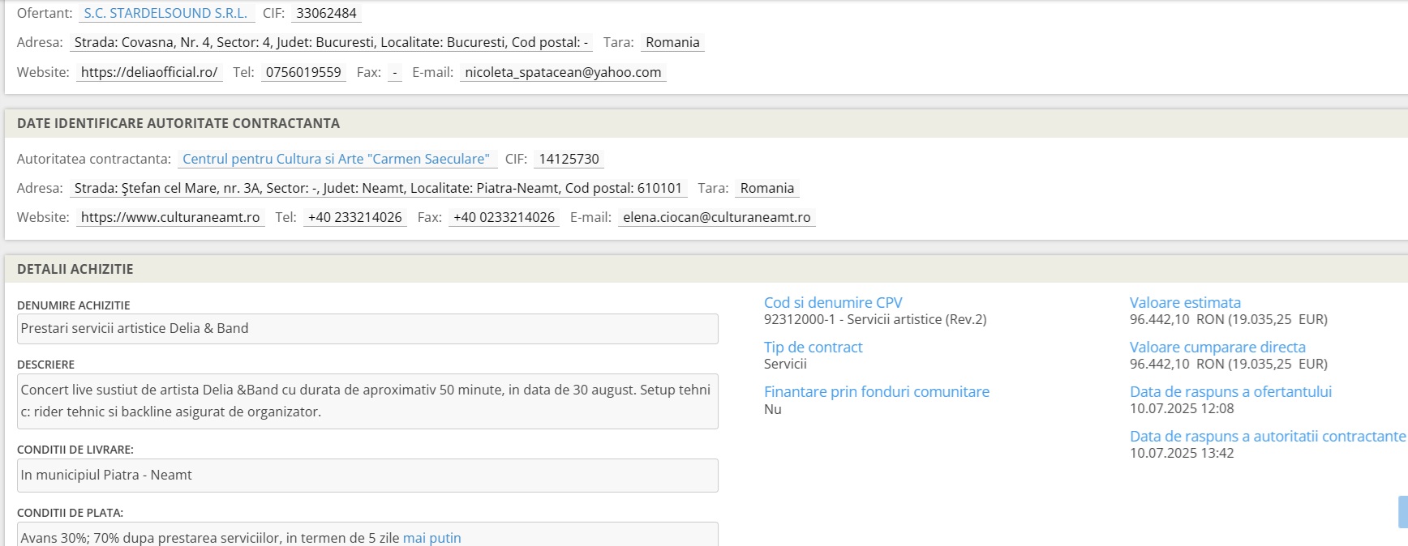Click the authority Tel +40 233214026 field
Screen dimensions: 1408x546
354,217
